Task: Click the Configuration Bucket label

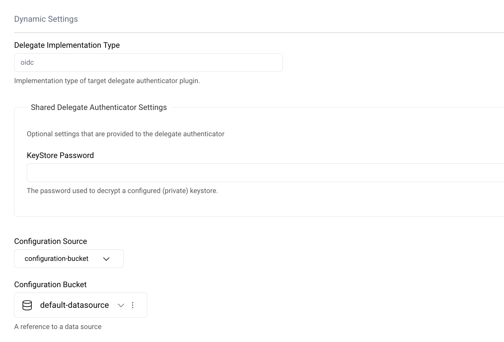Action: pos(50,285)
